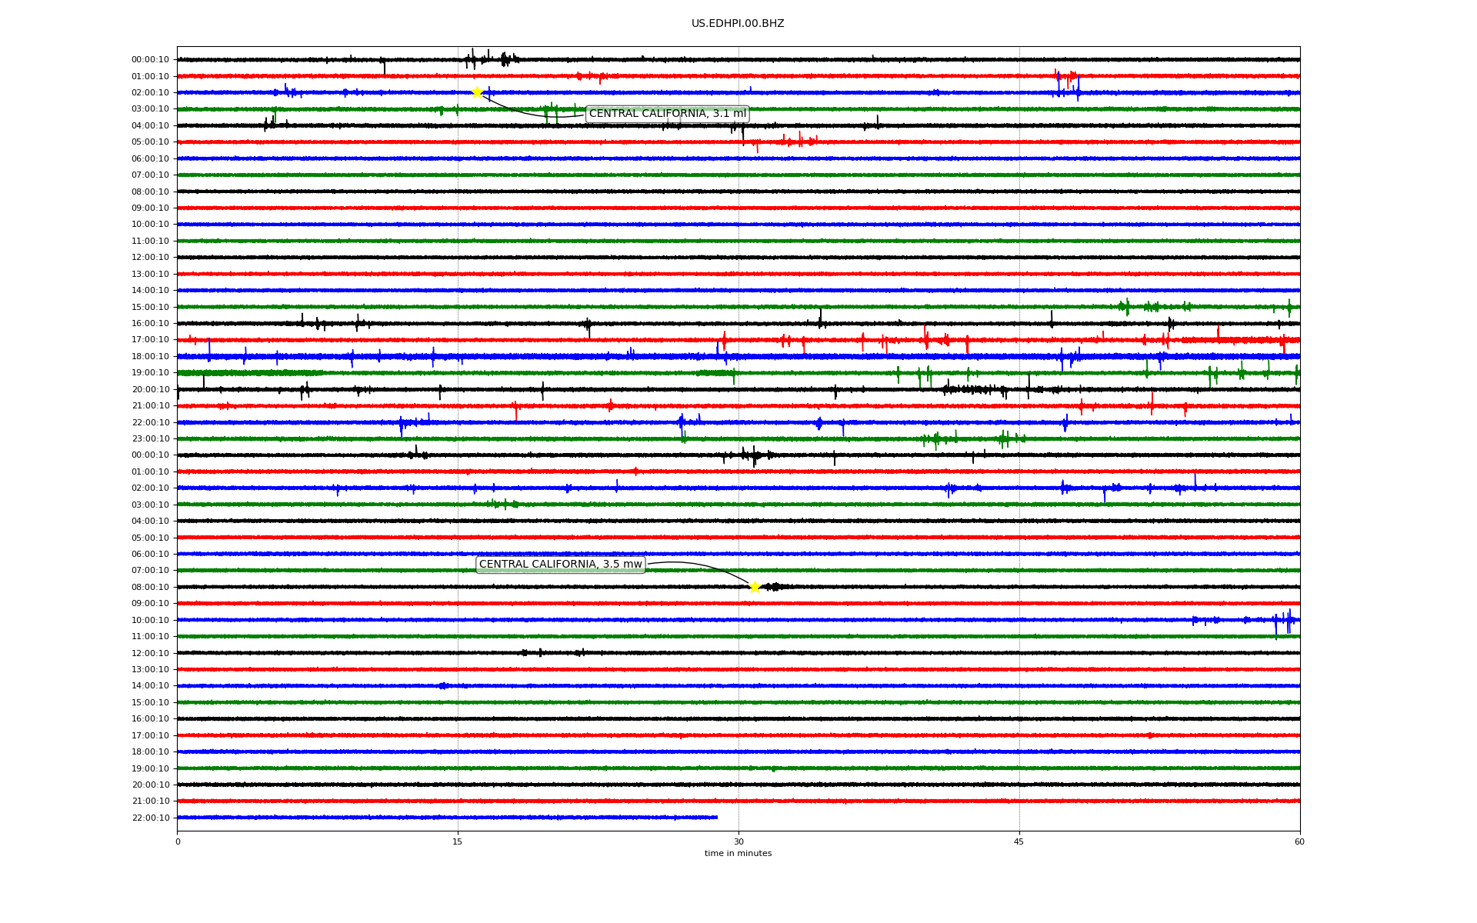Click the yellow star marking the 3.5 mw event
The image size is (1477, 923).
point(755,587)
